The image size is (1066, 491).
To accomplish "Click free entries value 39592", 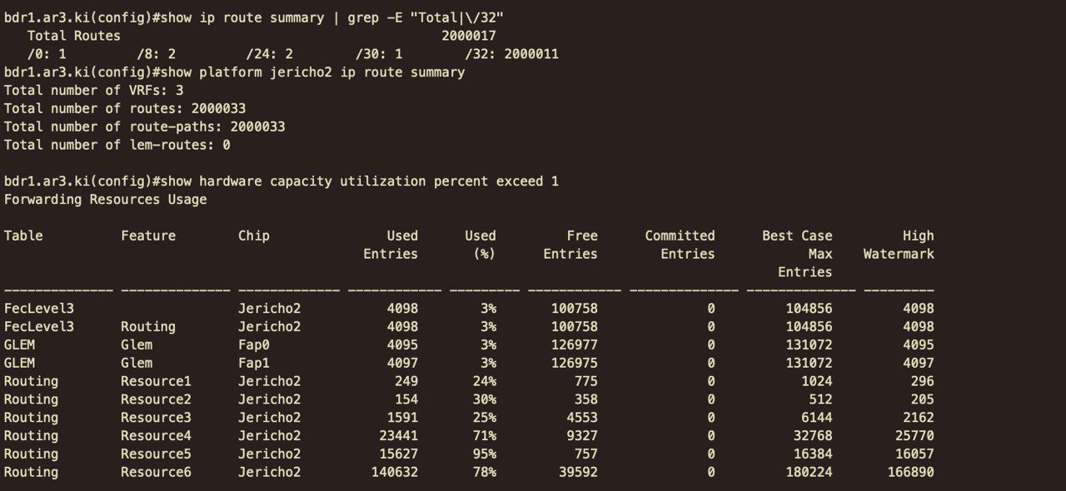I will (x=578, y=472).
